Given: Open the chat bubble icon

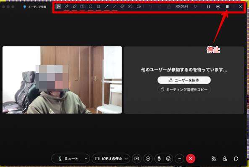Looking at the screenshot, I should (x=236, y=159).
